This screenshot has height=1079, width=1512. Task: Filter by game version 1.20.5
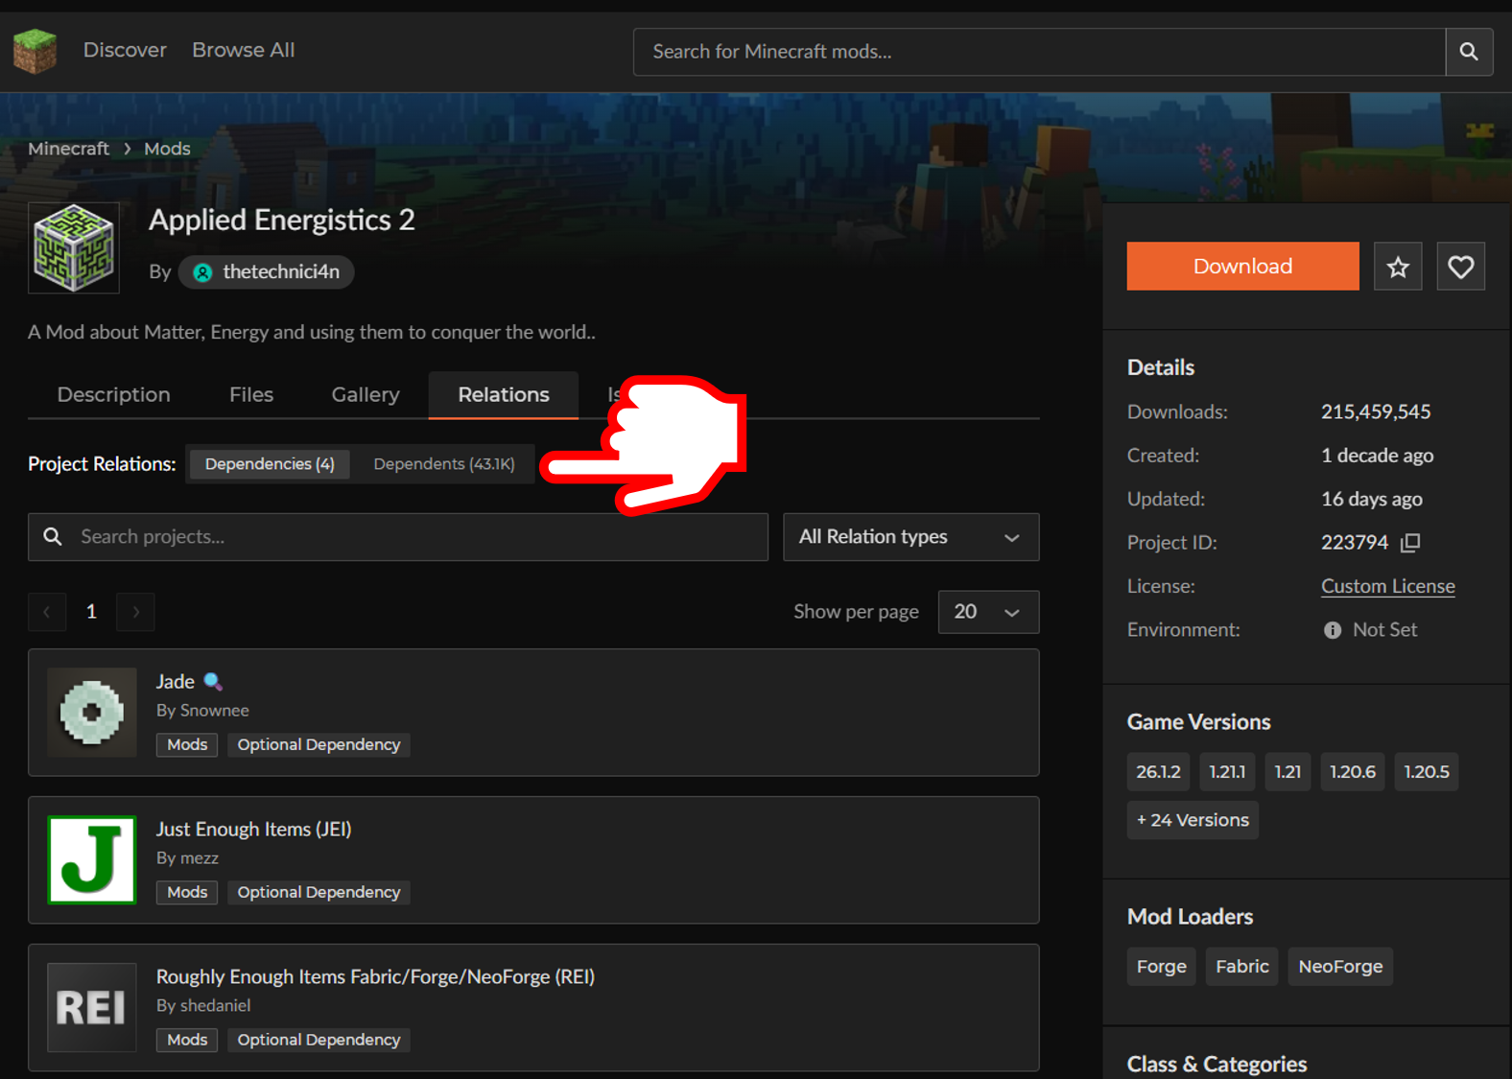coord(1427,772)
